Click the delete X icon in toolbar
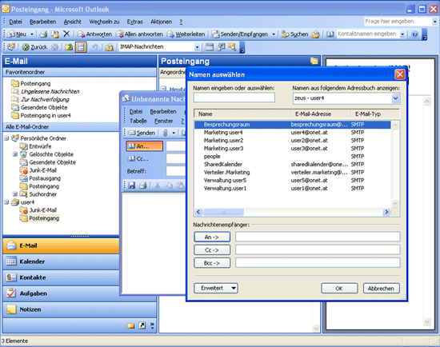Viewport: 440px width, 347px height. click(66, 34)
